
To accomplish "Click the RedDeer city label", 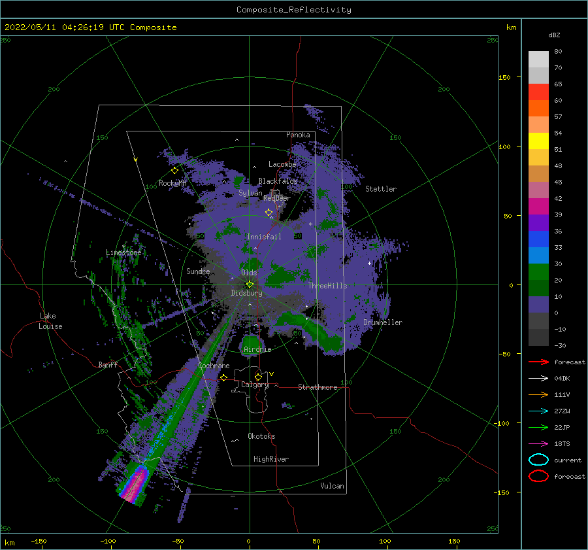I will pyautogui.click(x=277, y=198).
